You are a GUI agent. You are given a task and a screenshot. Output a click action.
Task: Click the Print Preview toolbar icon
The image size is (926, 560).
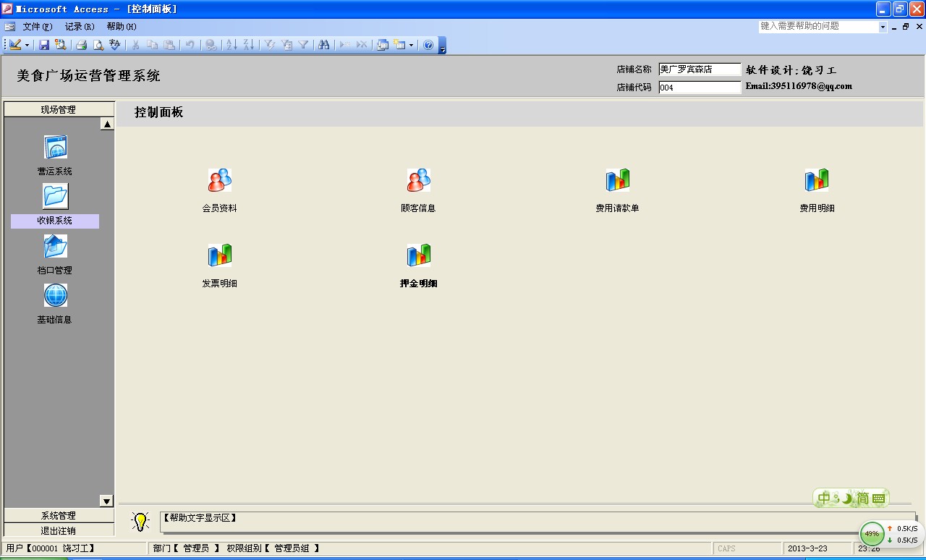98,45
